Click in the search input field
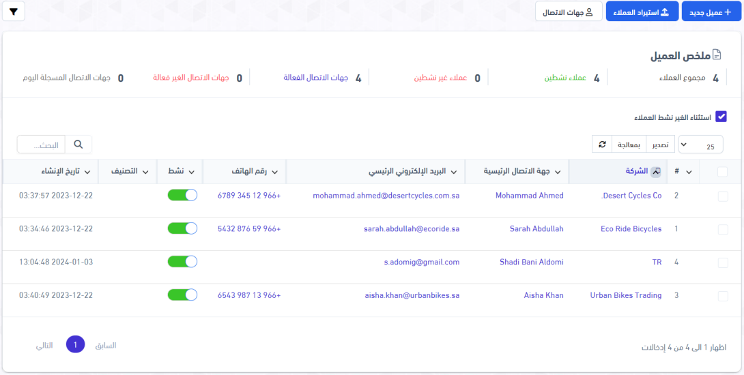Image resolution: width=744 pixels, height=375 pixels. 42,145
